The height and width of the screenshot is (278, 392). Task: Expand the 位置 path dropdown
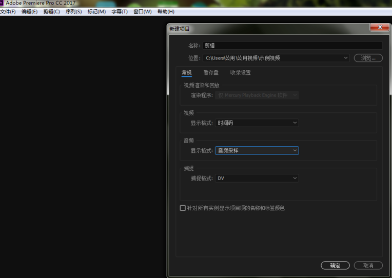pos(276,58)
